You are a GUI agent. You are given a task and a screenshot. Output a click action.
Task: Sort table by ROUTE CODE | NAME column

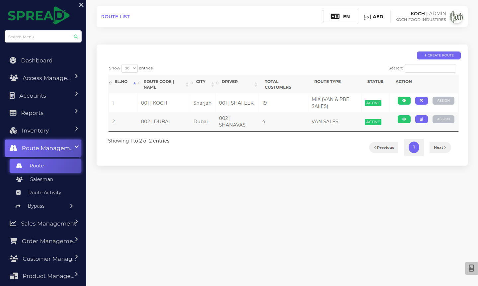point(164,84)
